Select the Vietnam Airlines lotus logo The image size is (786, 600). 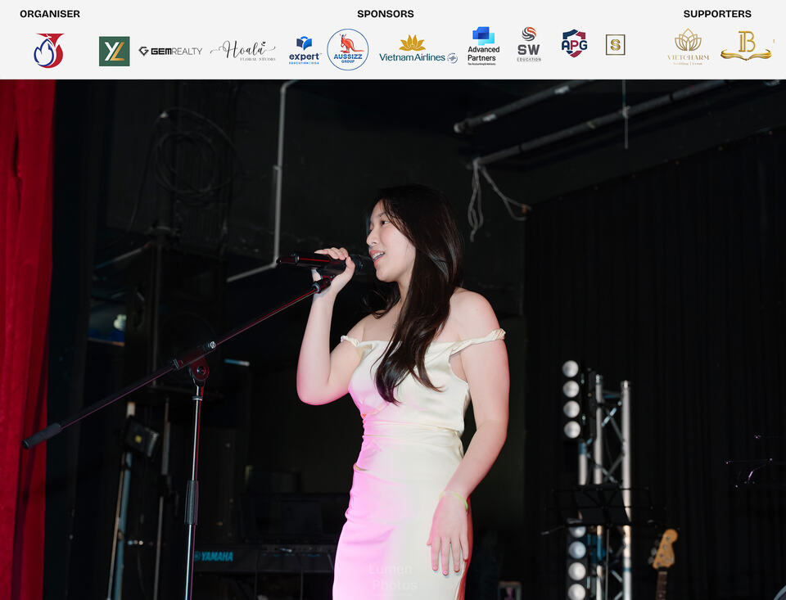click(418, 49)
